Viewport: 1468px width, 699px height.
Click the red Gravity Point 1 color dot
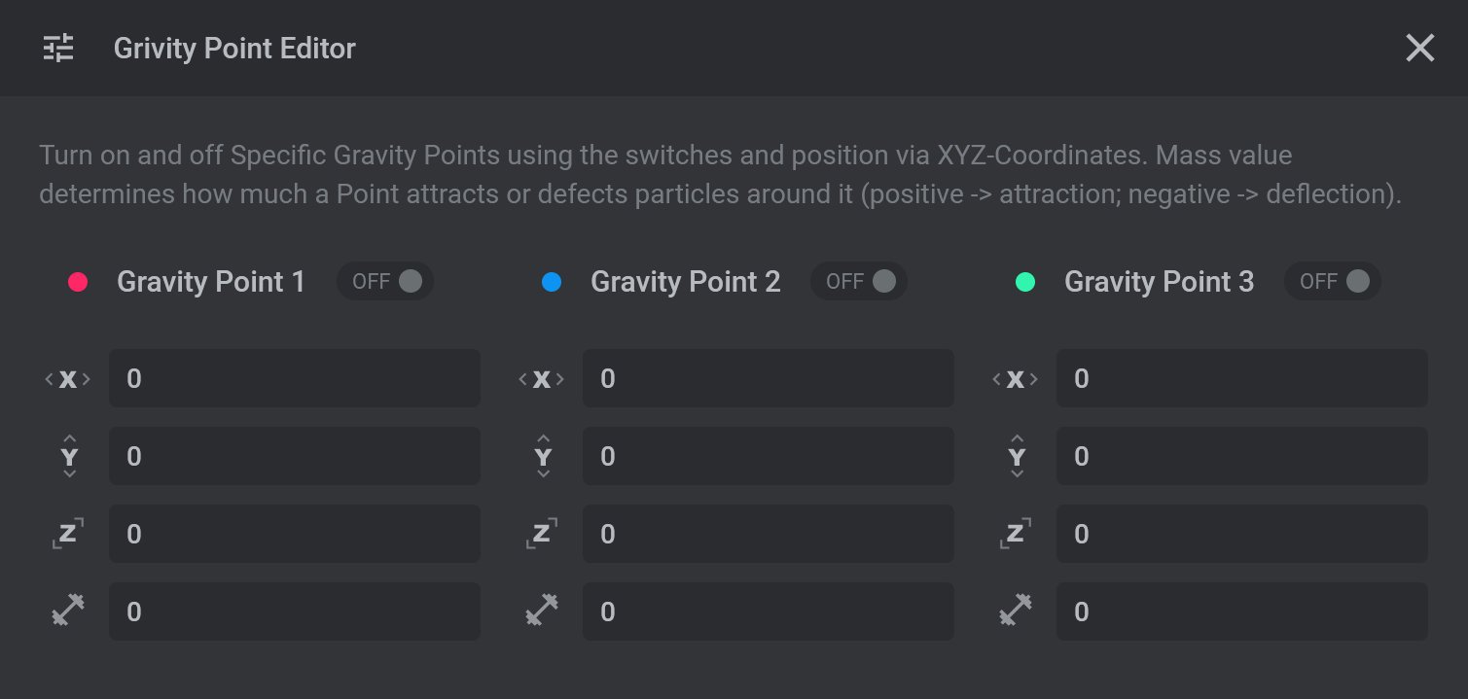78,282
